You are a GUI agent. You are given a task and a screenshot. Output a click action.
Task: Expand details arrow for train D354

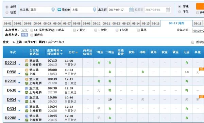click(x=19, y=110)
